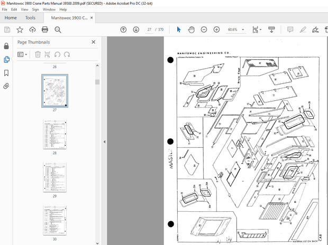The width and height of the screenshot is (328, 245).
Task: Close the Manitowoc 3900 document tab
Action: coord(92,18)
